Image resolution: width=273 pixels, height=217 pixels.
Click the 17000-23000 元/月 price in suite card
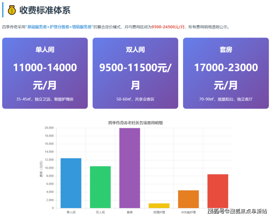[x=226, y=76]
